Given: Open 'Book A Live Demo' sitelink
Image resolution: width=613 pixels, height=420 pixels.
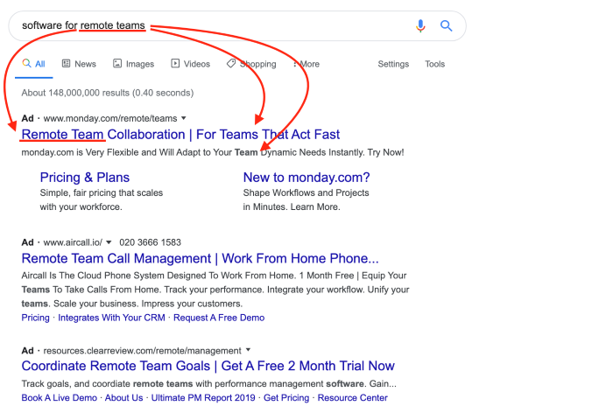Looking at the screenshot, I should (59, 398).
